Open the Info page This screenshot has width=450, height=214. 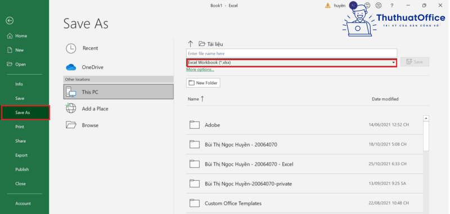click(19, 84)
